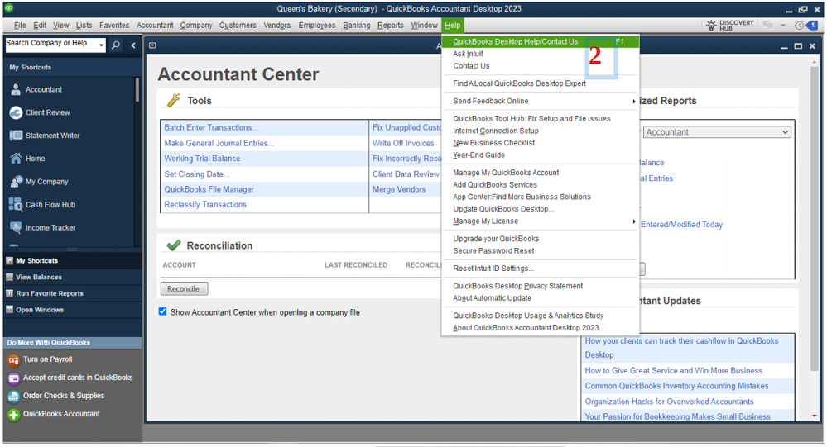The image size is (827, 447).
Task: Select Run Favorite Reports in sidebar
Action: [72, 293]
